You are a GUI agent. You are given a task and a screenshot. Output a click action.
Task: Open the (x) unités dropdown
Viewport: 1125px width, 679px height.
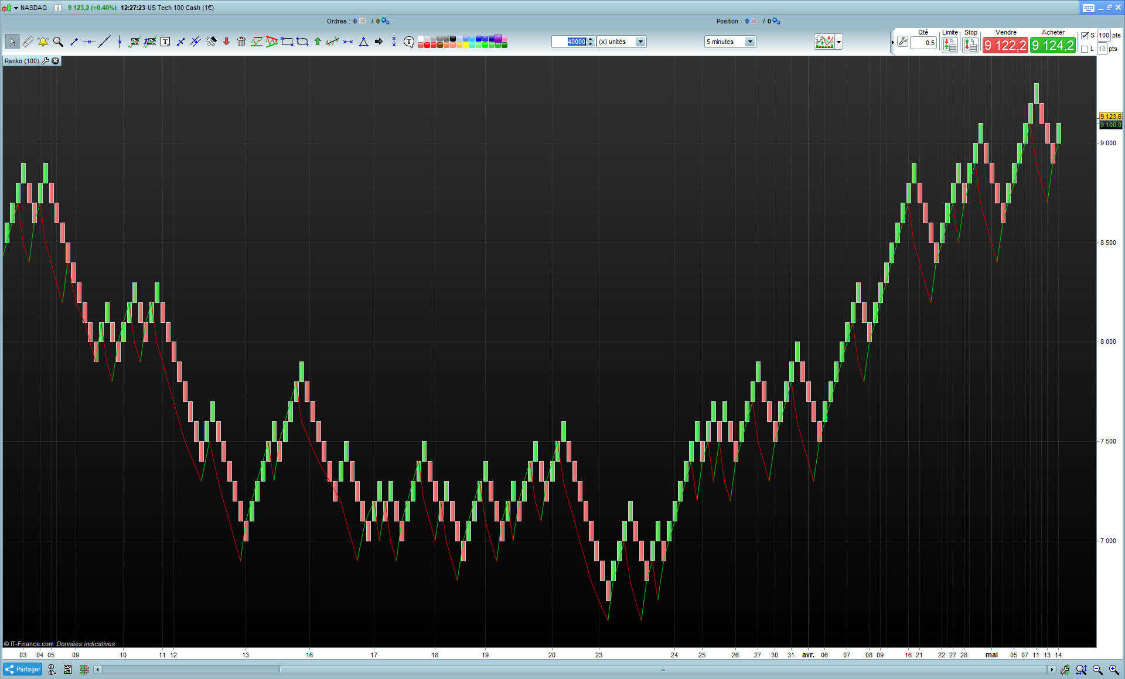[640, 42]
